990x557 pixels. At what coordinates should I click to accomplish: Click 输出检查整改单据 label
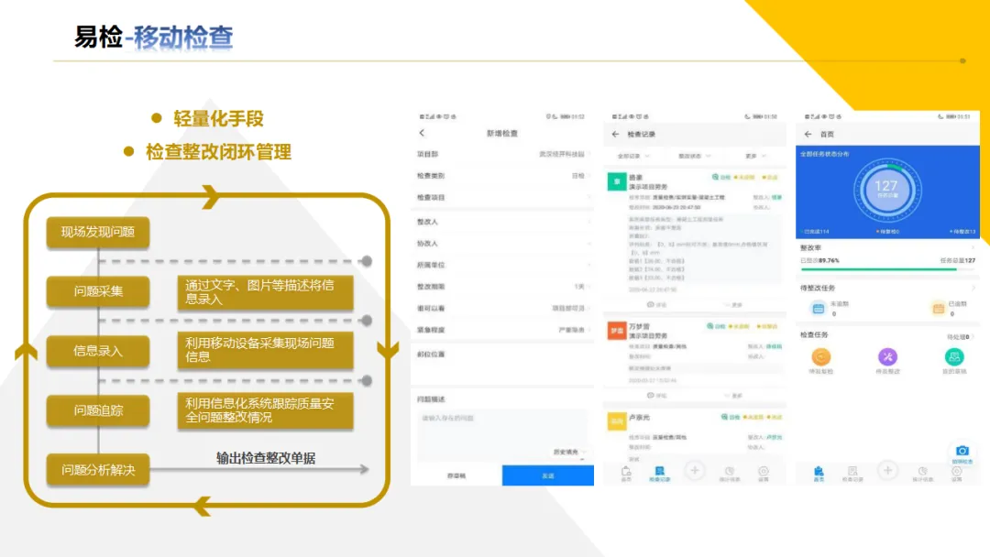coord(266,458)
